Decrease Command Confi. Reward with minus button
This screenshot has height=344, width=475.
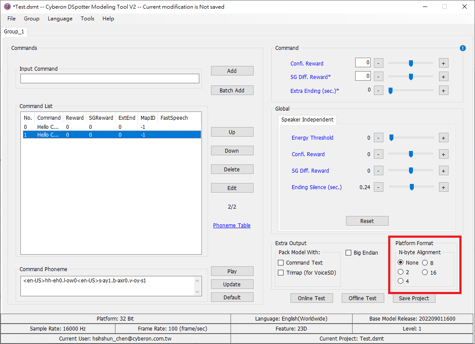tap(378, 63)
